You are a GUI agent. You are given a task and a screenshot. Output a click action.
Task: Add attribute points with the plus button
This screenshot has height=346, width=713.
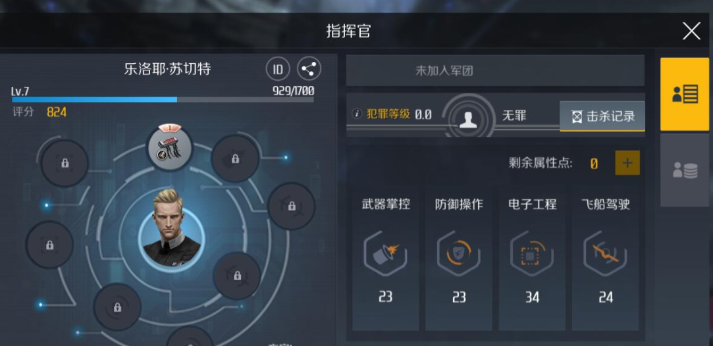627,163
